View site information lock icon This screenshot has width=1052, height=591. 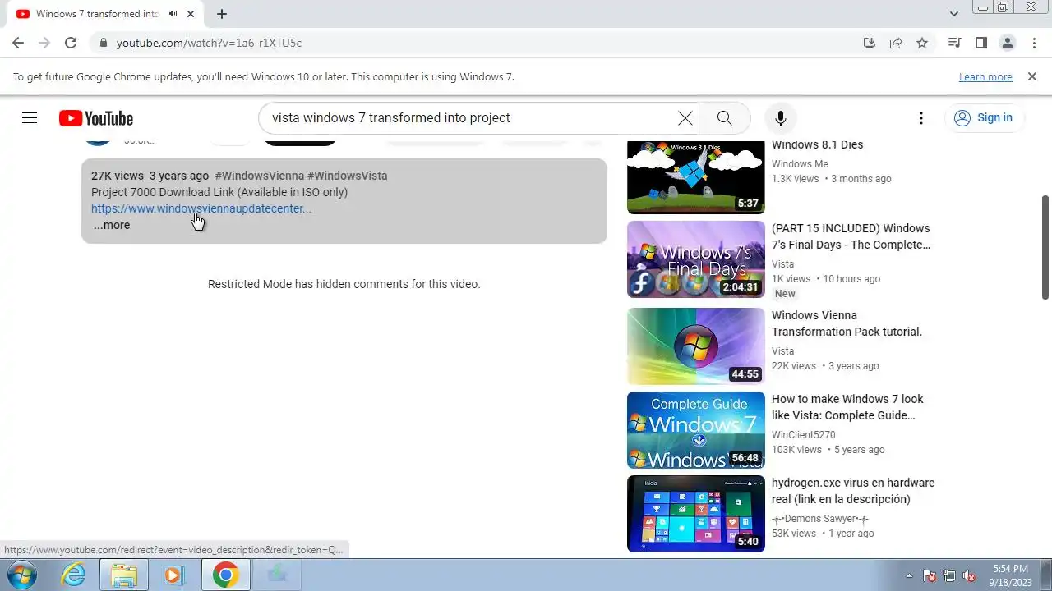(x=103, y=43)
